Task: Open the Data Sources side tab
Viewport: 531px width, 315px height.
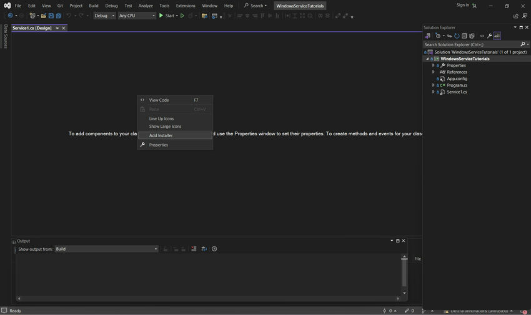Action: 6,36
